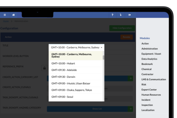Open the help question mark icon

(112, 15)
